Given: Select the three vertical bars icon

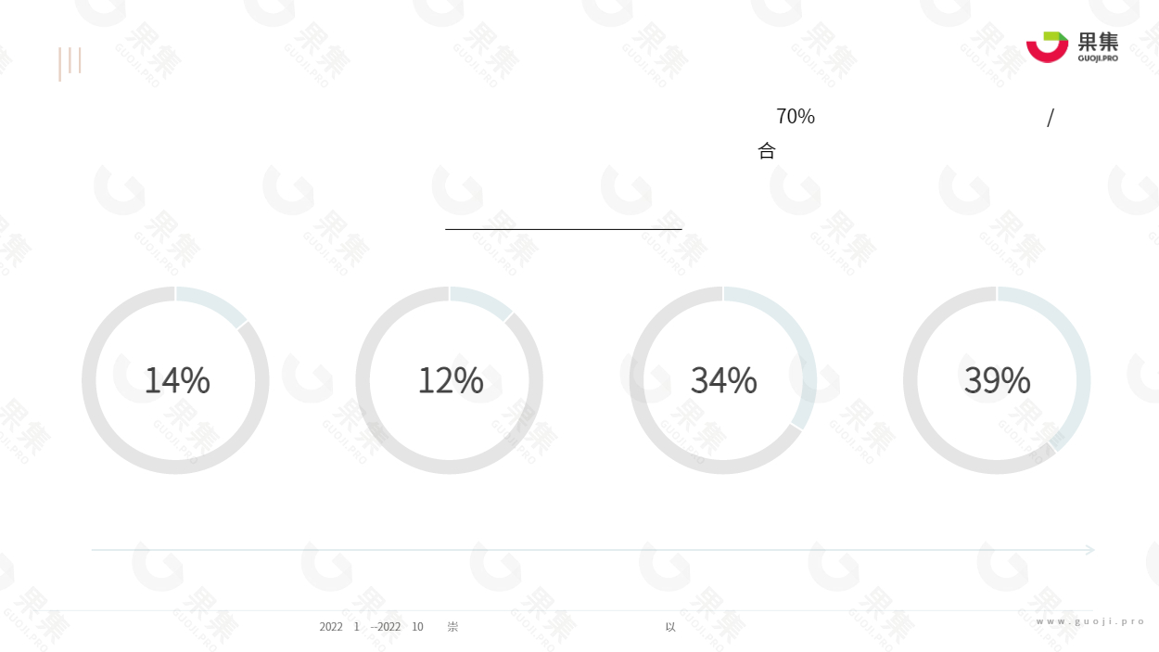Looking at the screenshot, I should (70, 63).
